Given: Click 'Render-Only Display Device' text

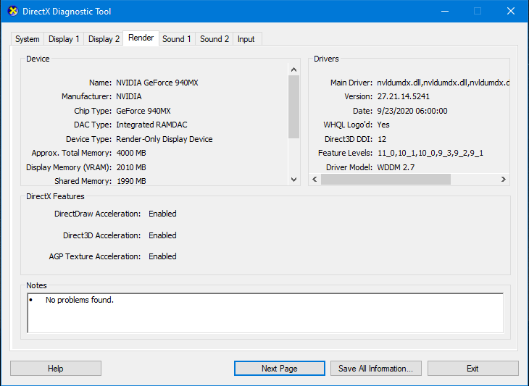Looking at the screenshot, I should 164,139.
